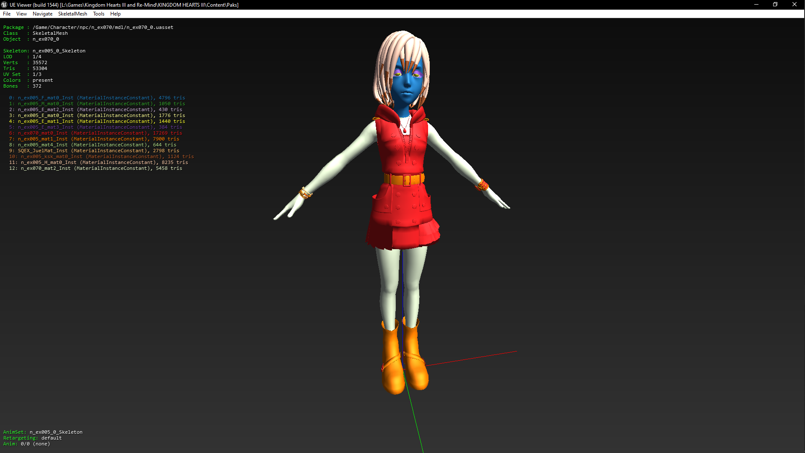The image size is (805, 453).
Task: Click the Skeleton n_ex005_0_Skeleton line
Action: click(44, 51)
